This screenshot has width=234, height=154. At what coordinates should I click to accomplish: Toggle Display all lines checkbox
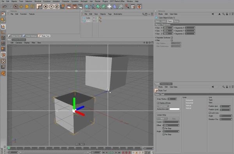pos(158,103)
